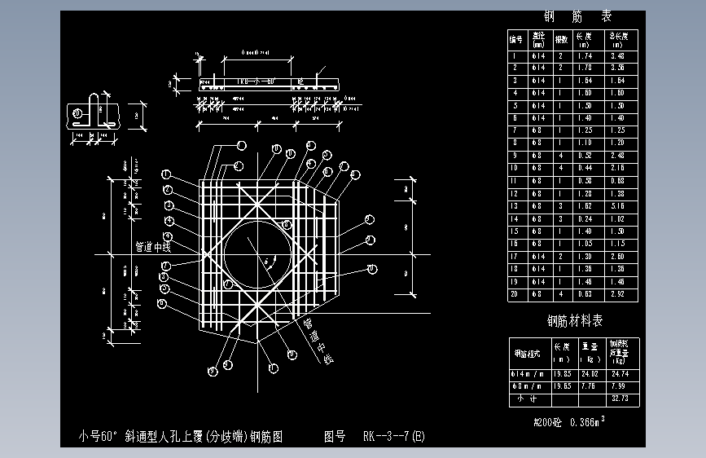Screen dimensions: 706x458
Task: Select total length value 1.20
Action: pos(617,143)
